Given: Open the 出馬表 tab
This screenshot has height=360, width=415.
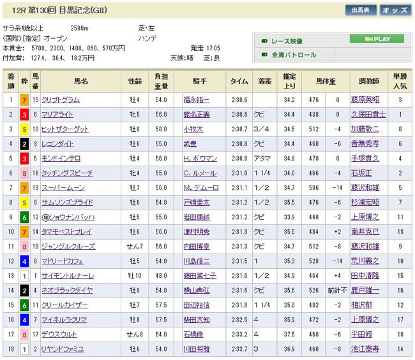Looking at the screenshot, I should pos(361,10).
